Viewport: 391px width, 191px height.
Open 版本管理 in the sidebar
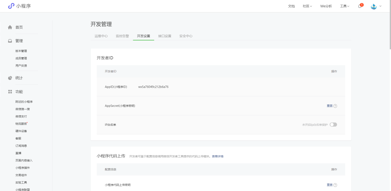coord(21,51)
